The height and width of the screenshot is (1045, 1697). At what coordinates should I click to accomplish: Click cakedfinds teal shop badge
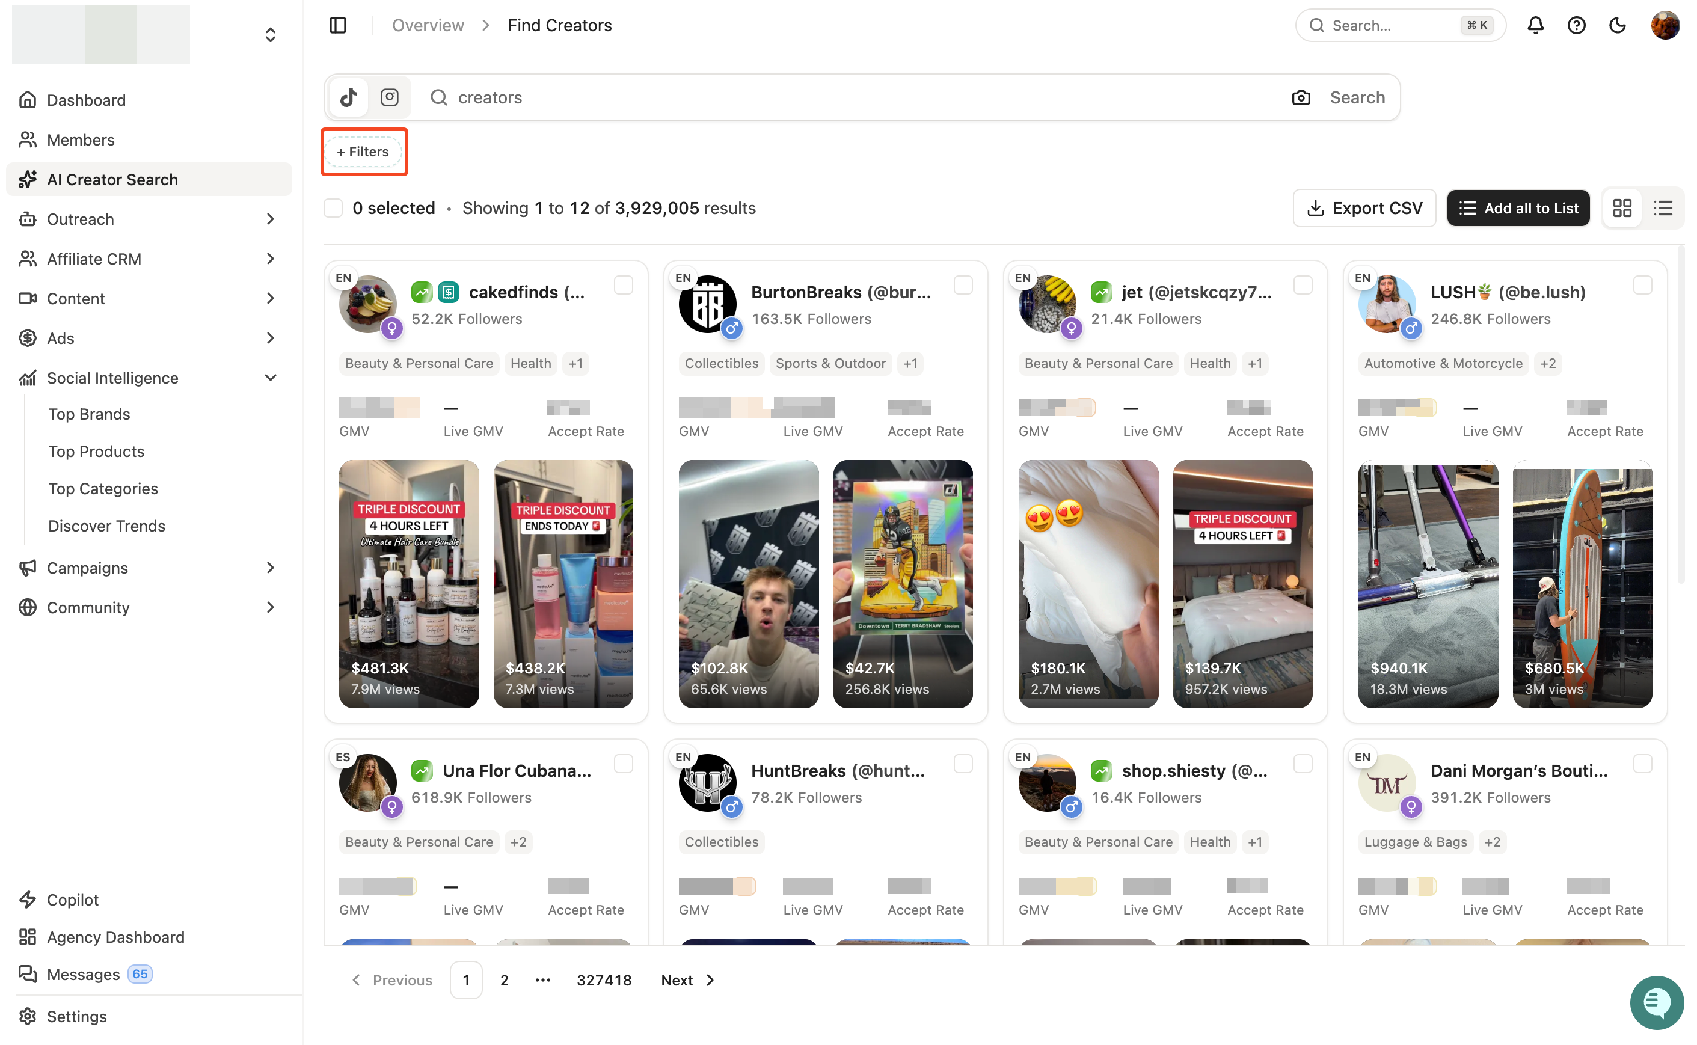449,292
